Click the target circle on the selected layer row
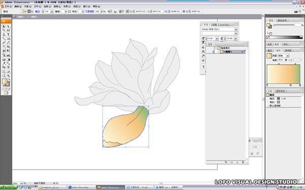 click(x=242, y=52)
